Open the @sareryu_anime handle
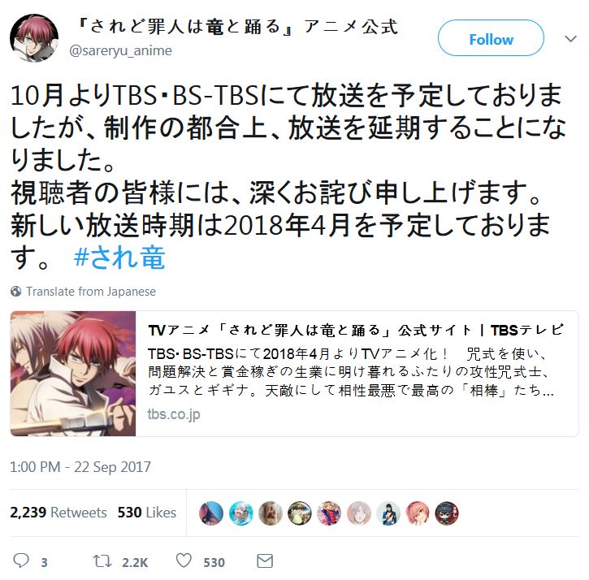The image size is (589, 580). (x=120, y=50)
